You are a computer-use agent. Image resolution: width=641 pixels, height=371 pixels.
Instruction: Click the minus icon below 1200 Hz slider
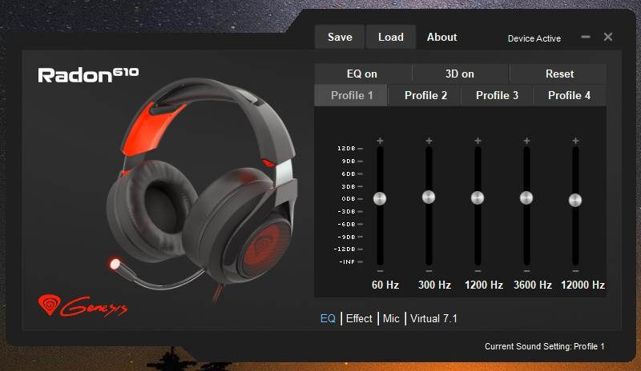click(x=478, y=271)
